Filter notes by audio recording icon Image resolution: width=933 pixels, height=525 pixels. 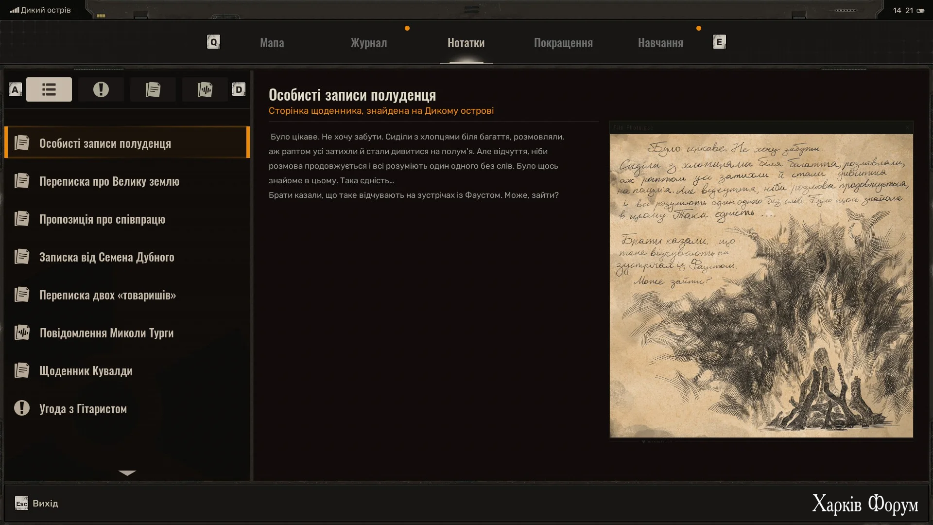tap(205, 89)
